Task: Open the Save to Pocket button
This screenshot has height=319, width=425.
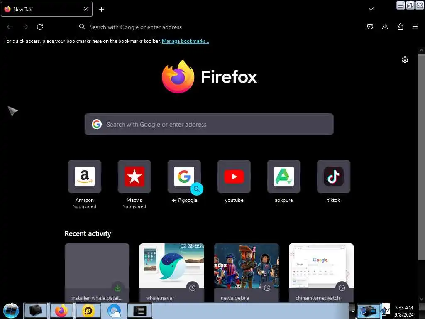Action: pos(370,27)
